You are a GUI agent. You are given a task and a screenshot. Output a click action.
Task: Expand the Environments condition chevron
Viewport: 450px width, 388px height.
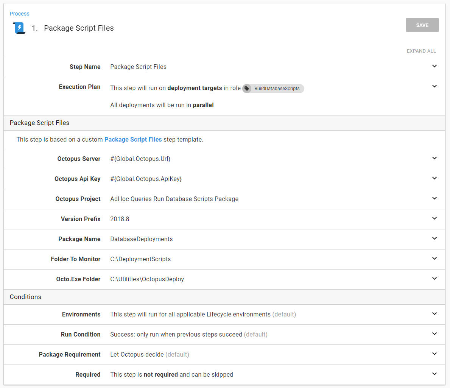[434, 314]
